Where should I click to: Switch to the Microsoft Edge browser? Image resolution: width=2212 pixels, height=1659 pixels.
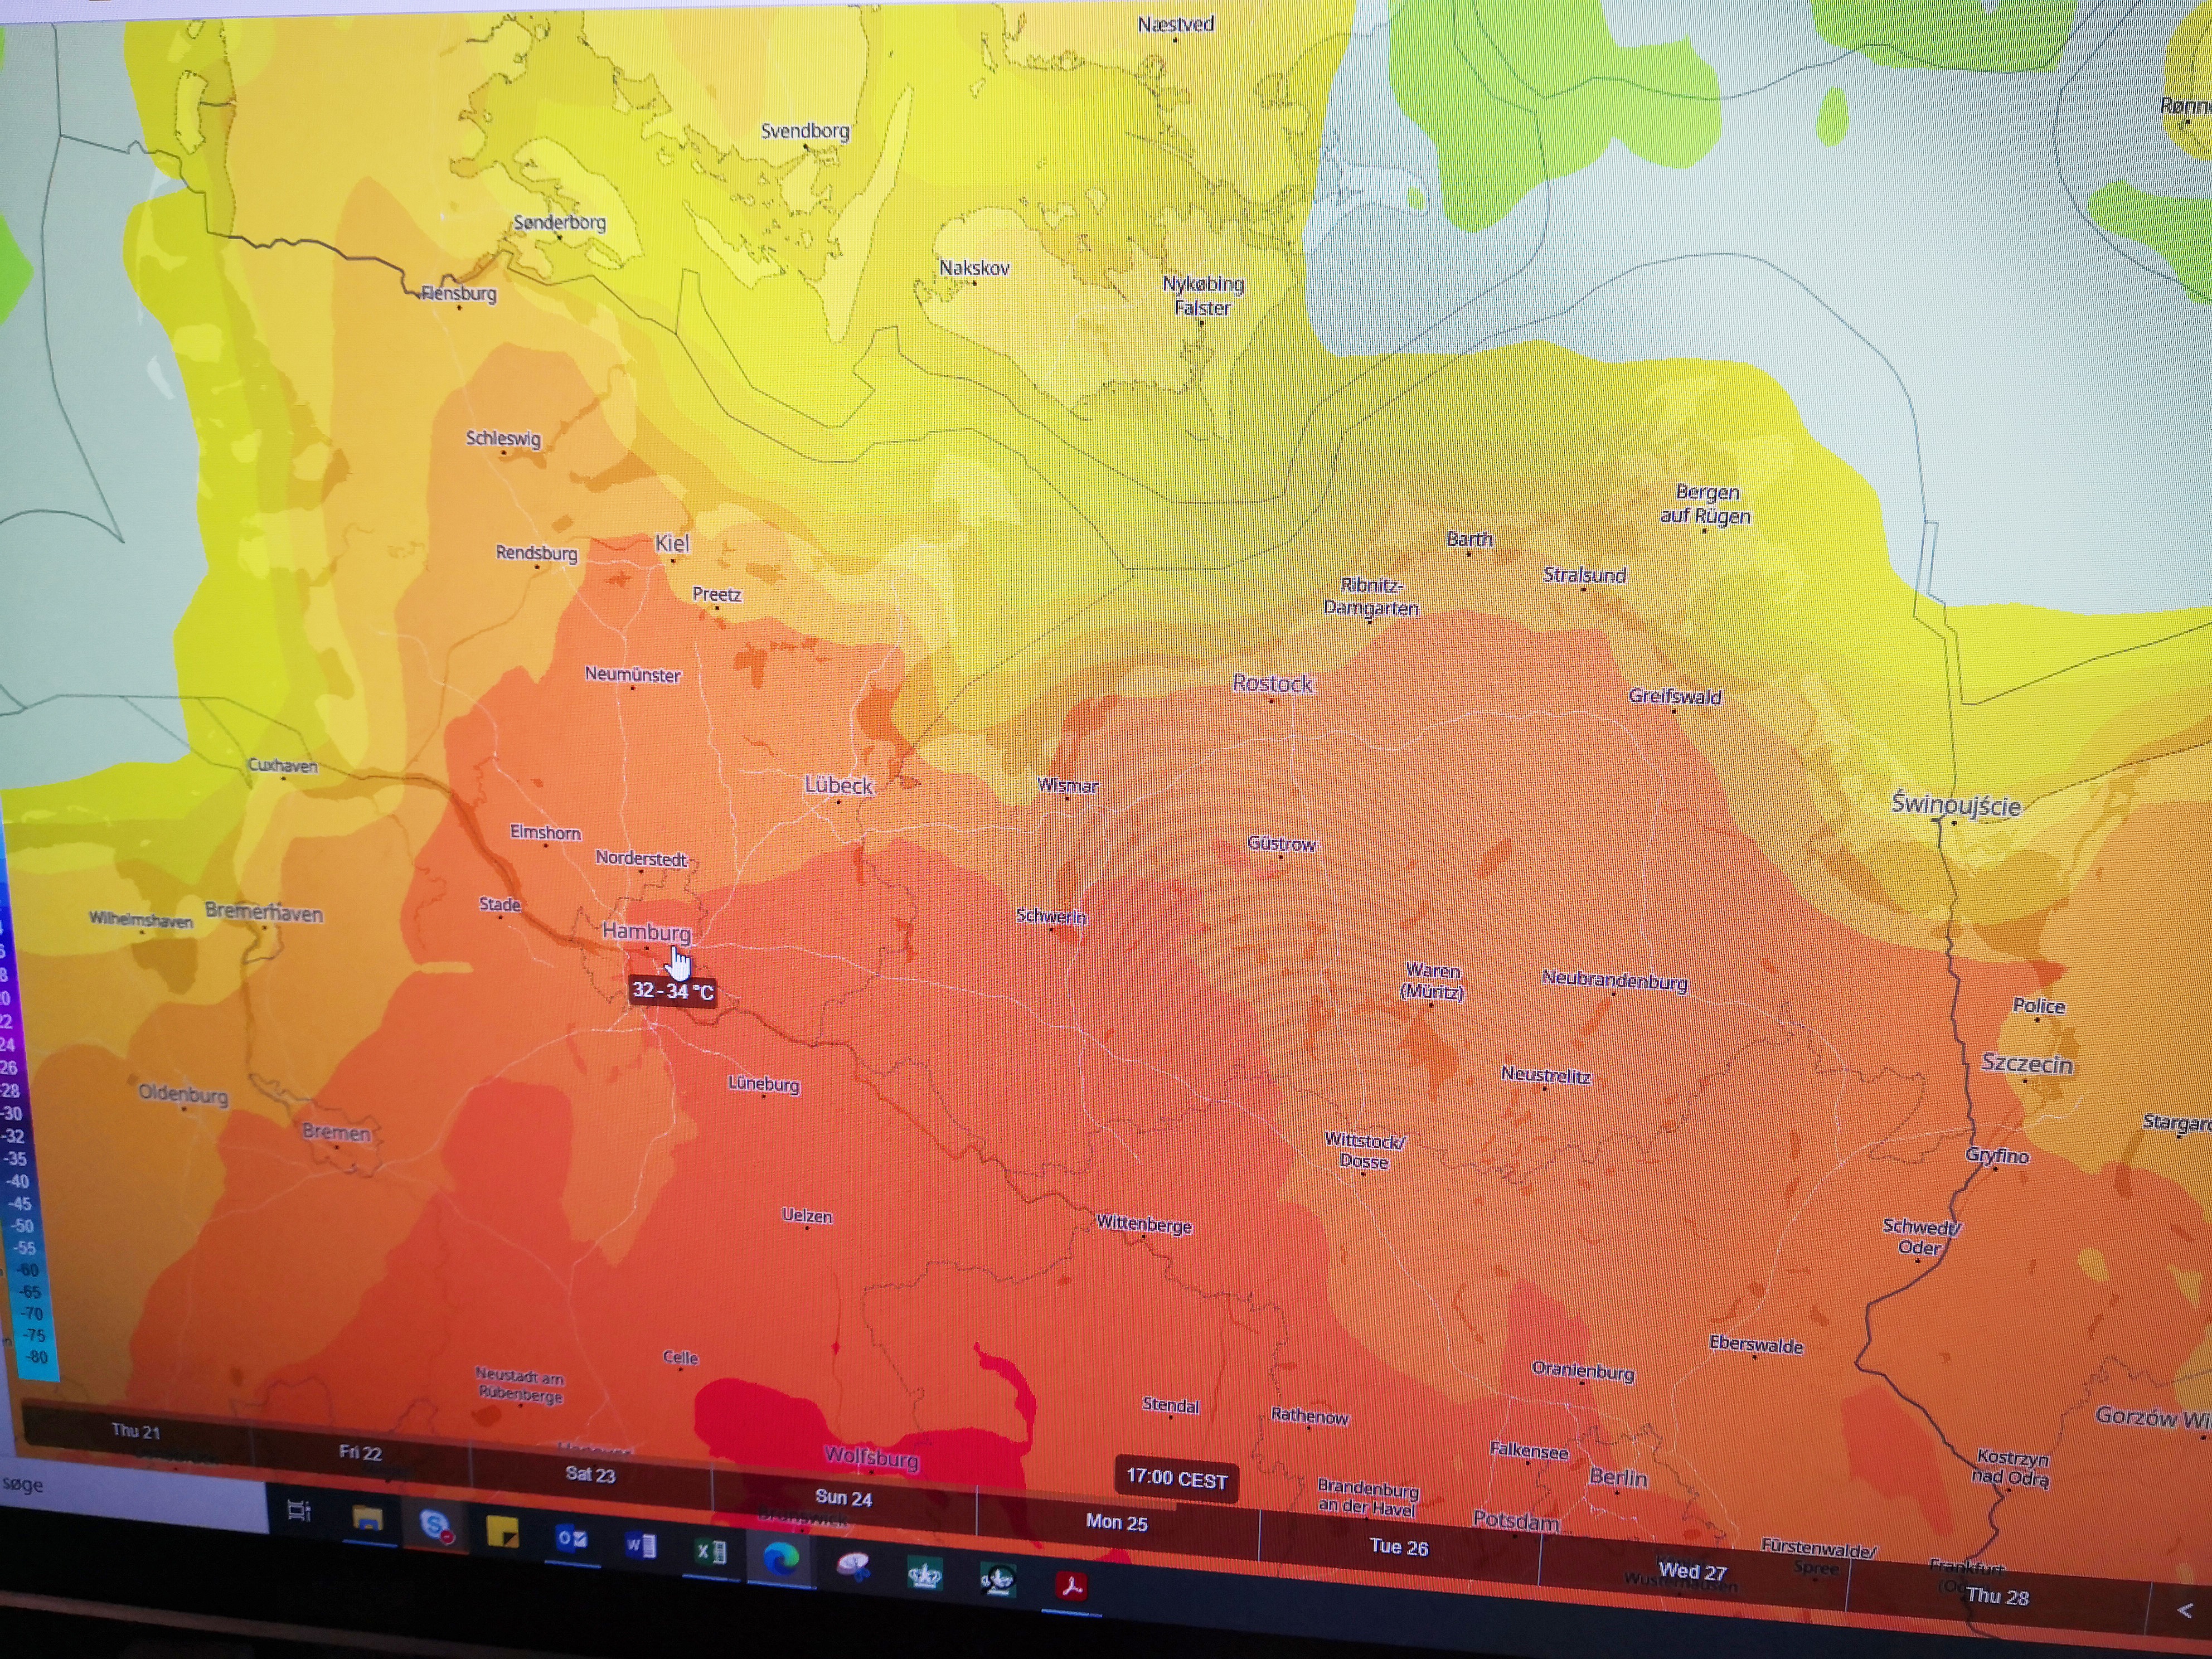(781, 1558)
